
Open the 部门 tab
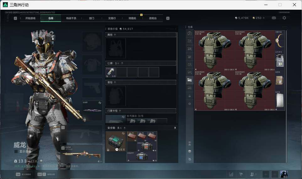(92, 18)
